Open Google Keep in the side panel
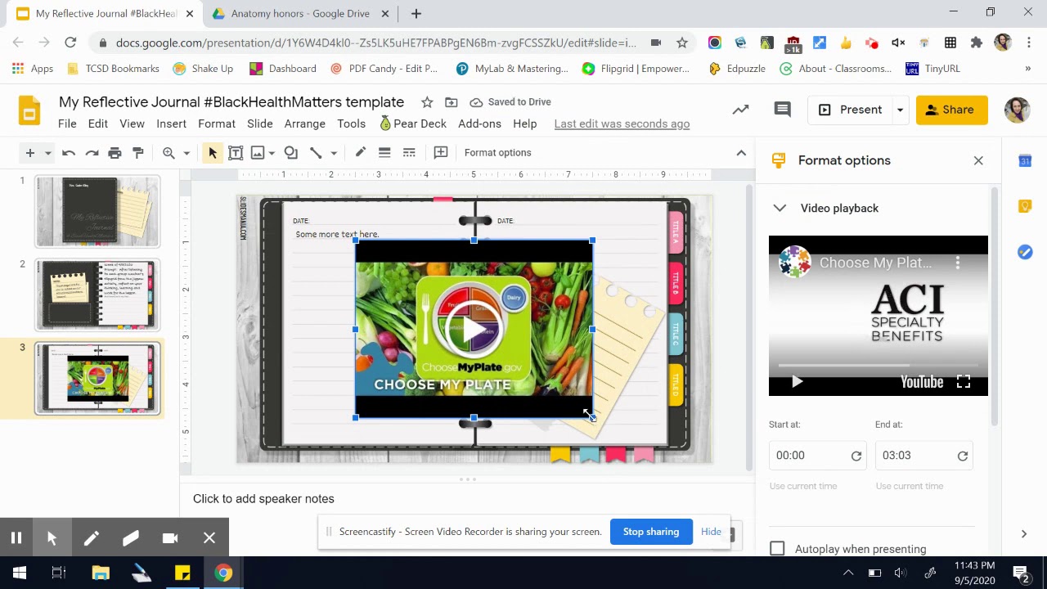The height and width of the screenshot is (589, 1047). tap(1025, 207)
